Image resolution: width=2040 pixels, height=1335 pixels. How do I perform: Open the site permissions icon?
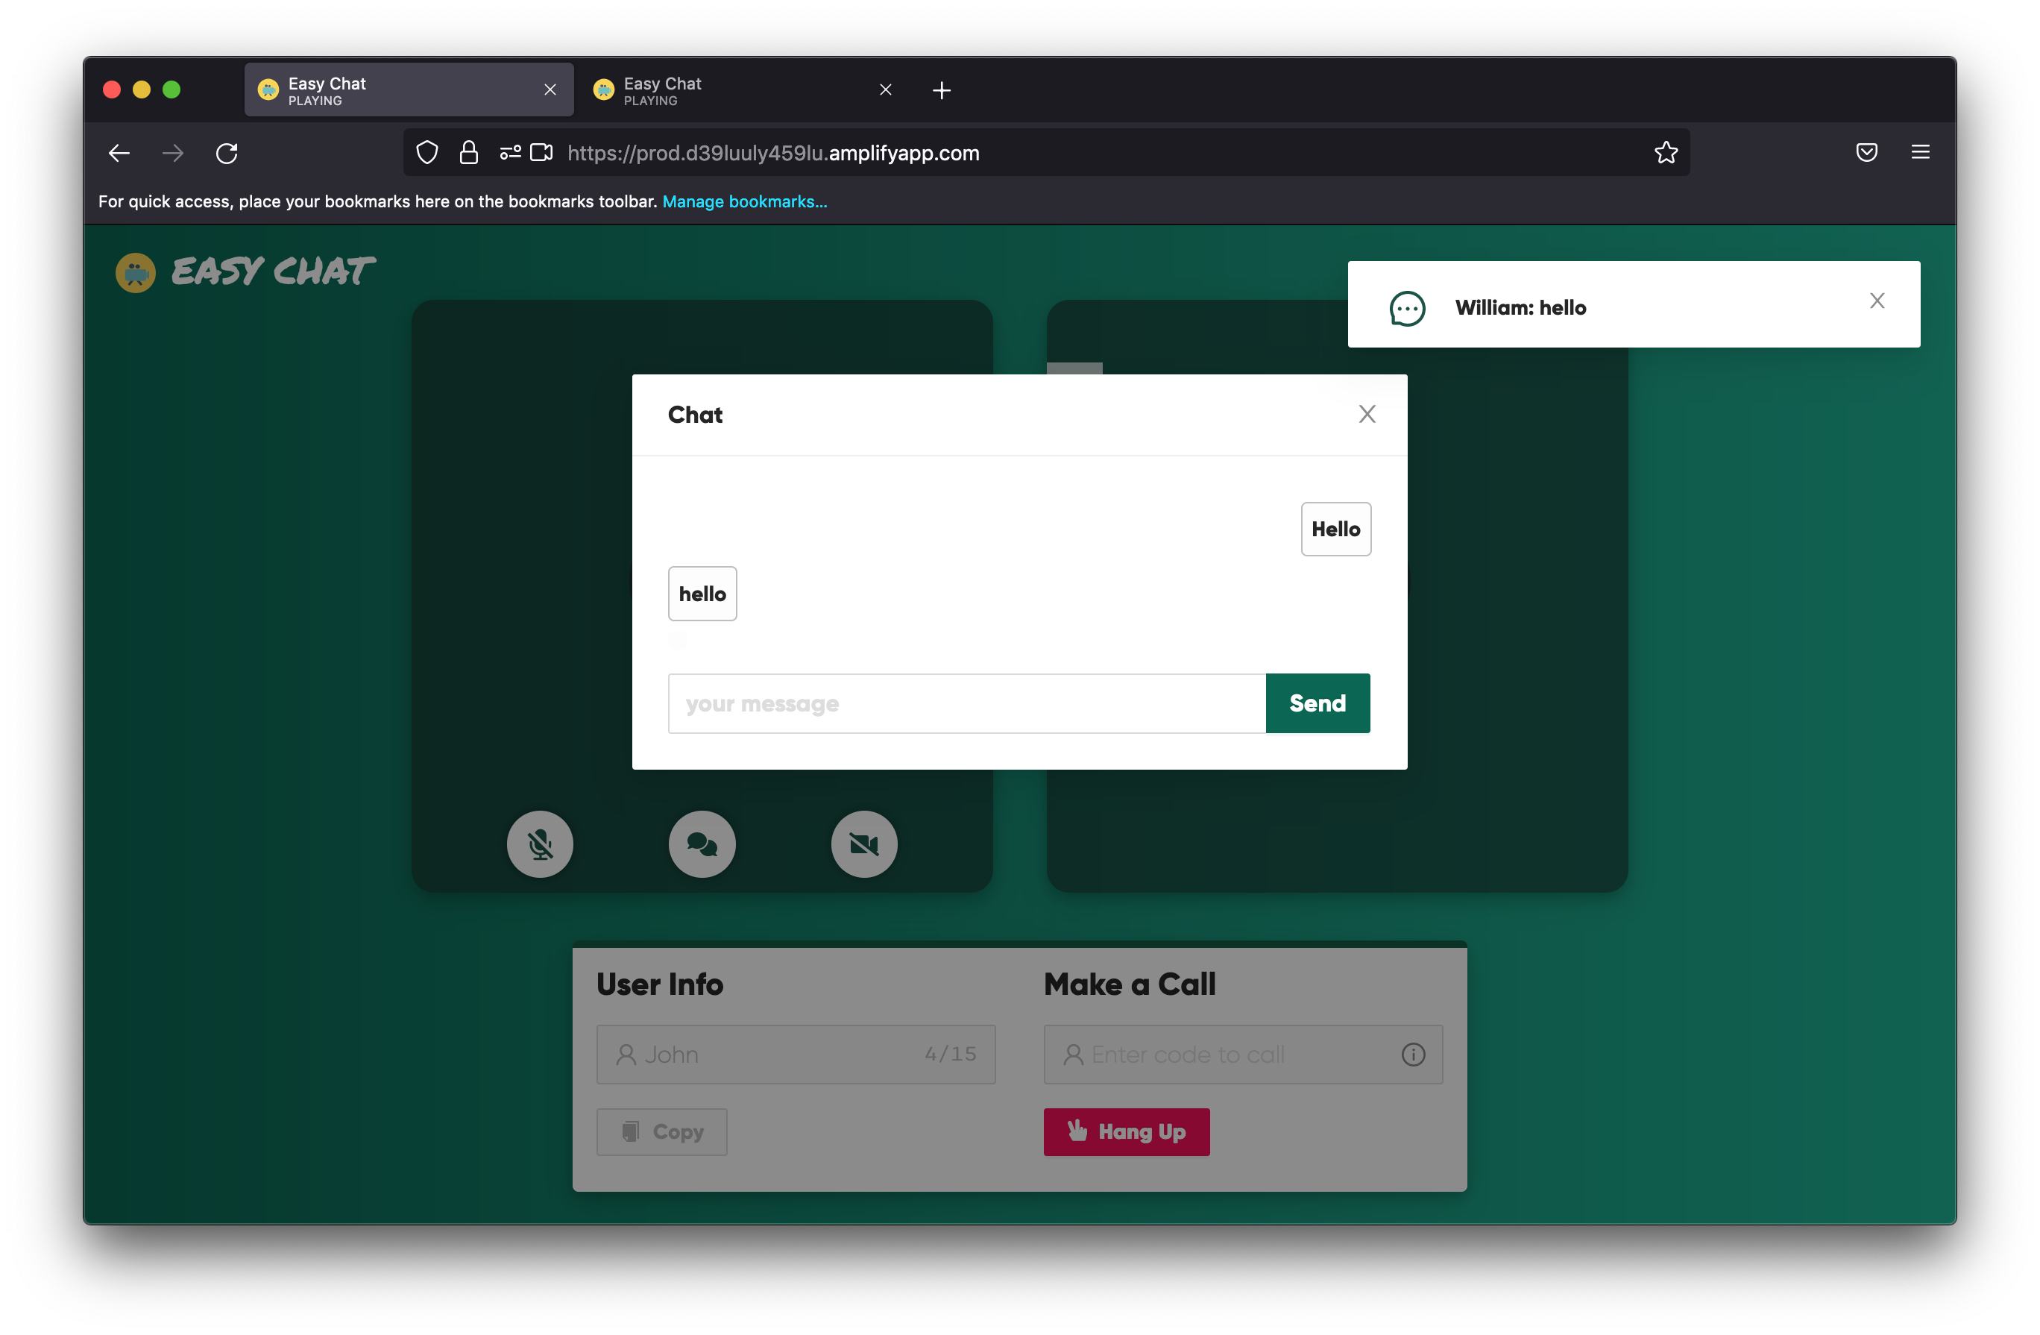tap(510, 153)
